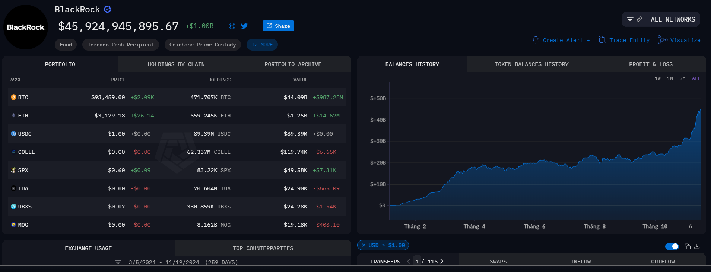Open the PORTFOLIO ARCHIVE tab
711x272 pixels.
(293, 64)
